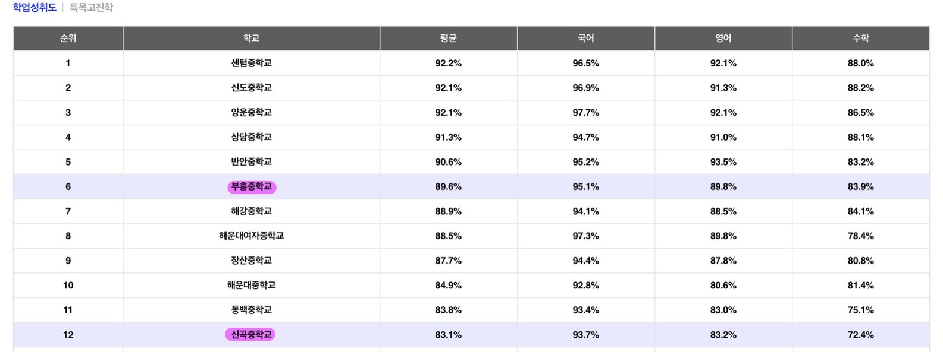The image size is (943, 352).
Task: Click 상당중학교 school name
Action: (x=252, y=137)
